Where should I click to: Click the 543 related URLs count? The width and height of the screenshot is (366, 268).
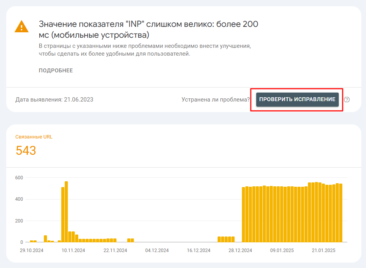click(26, 151)
